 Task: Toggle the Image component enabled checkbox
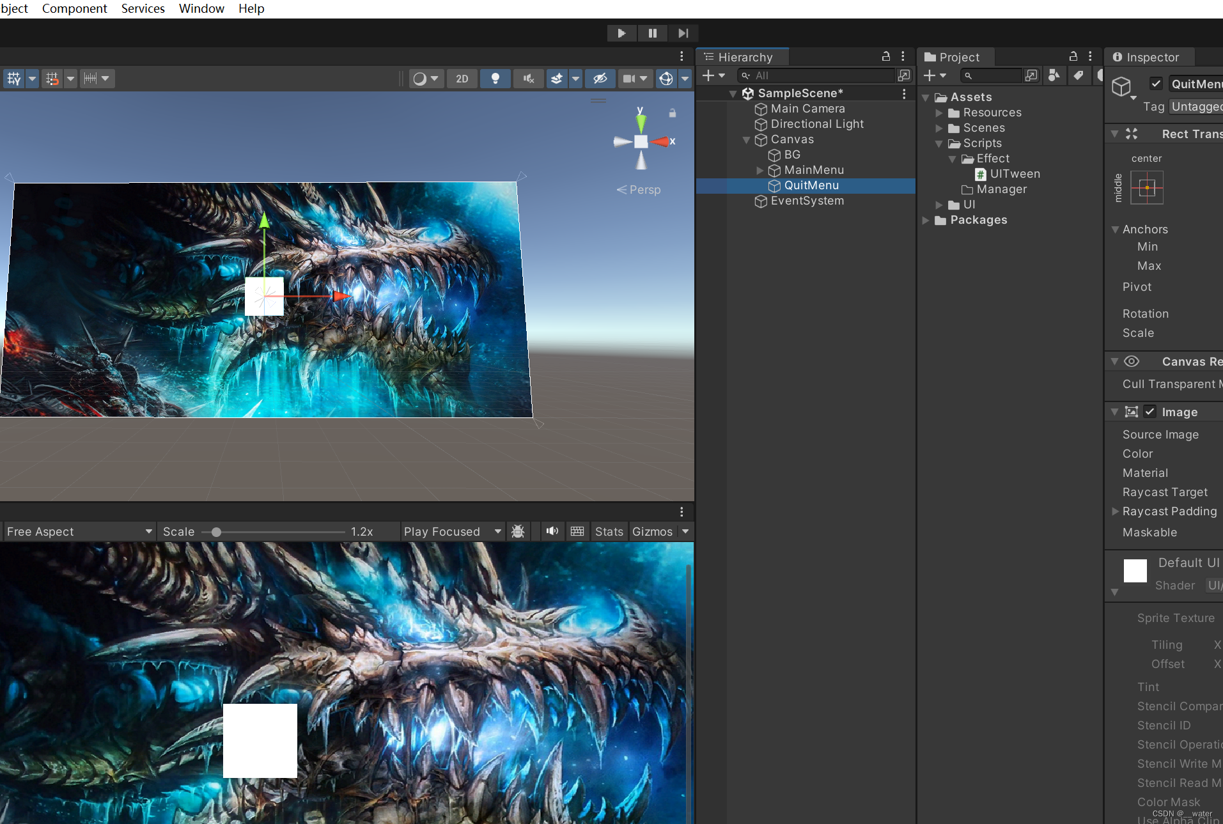(x=1150, y=412)
